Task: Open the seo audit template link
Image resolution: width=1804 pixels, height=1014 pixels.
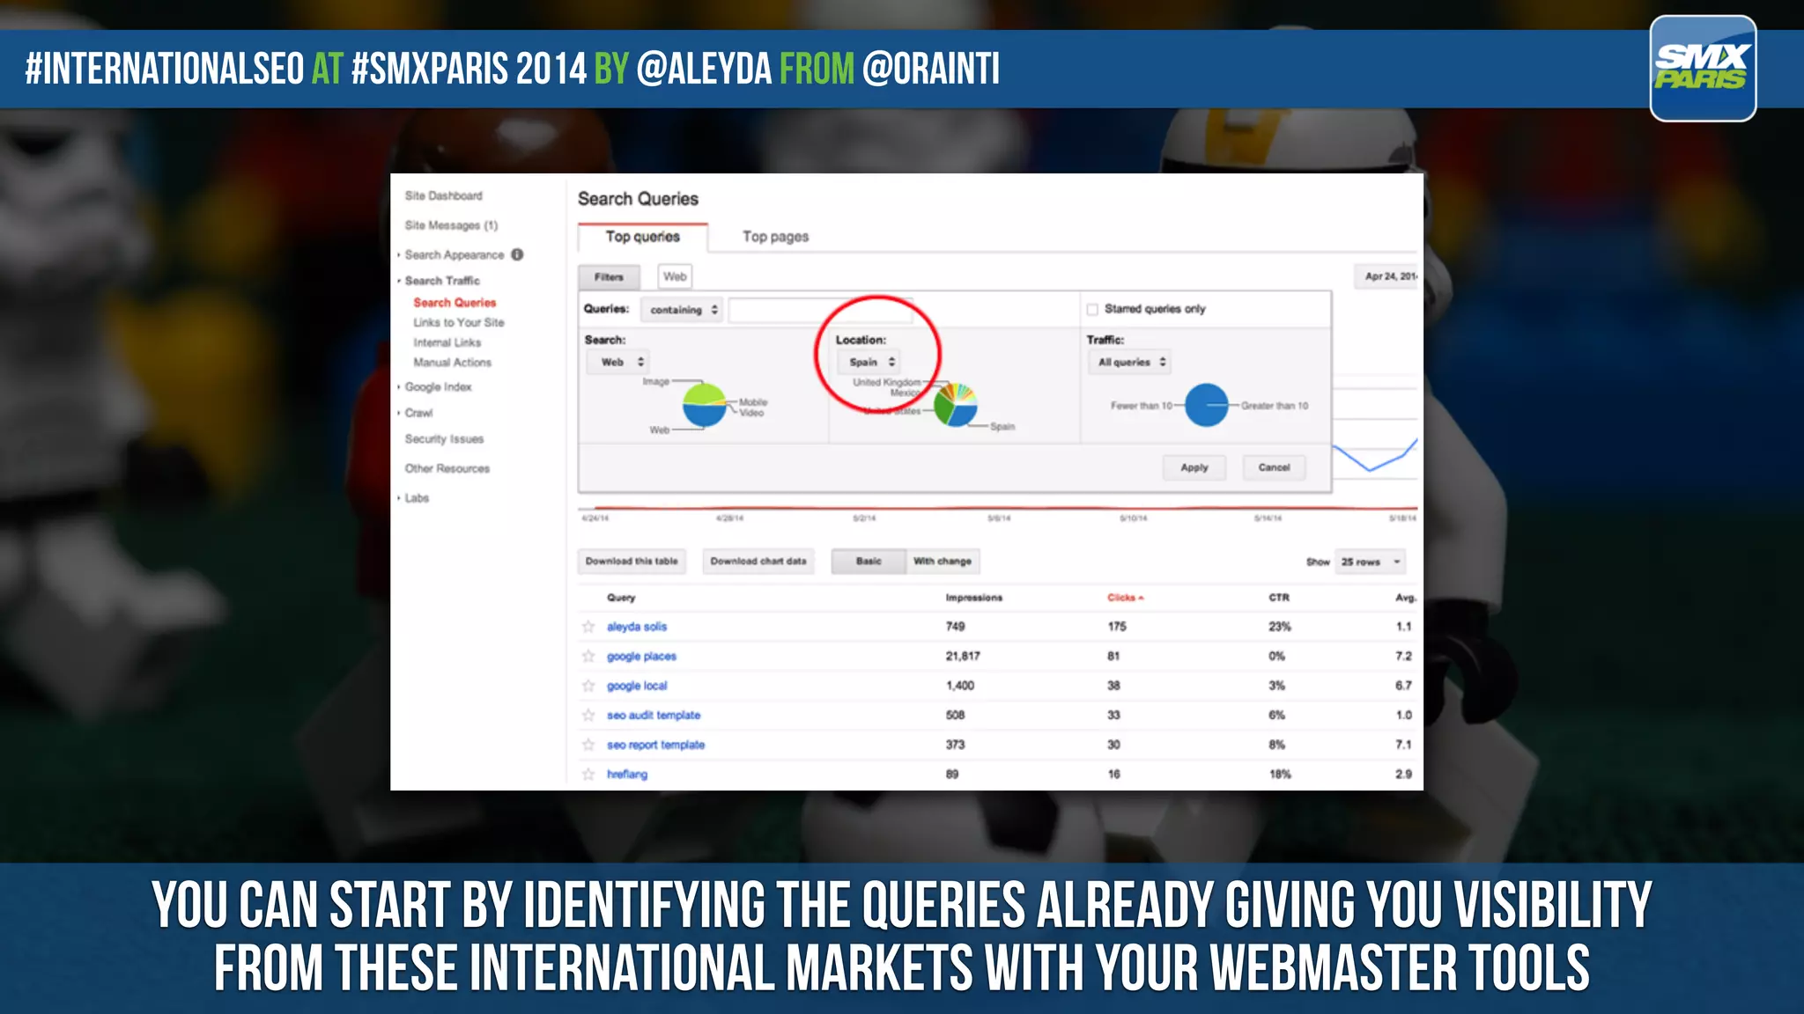Action: point(654,716)
